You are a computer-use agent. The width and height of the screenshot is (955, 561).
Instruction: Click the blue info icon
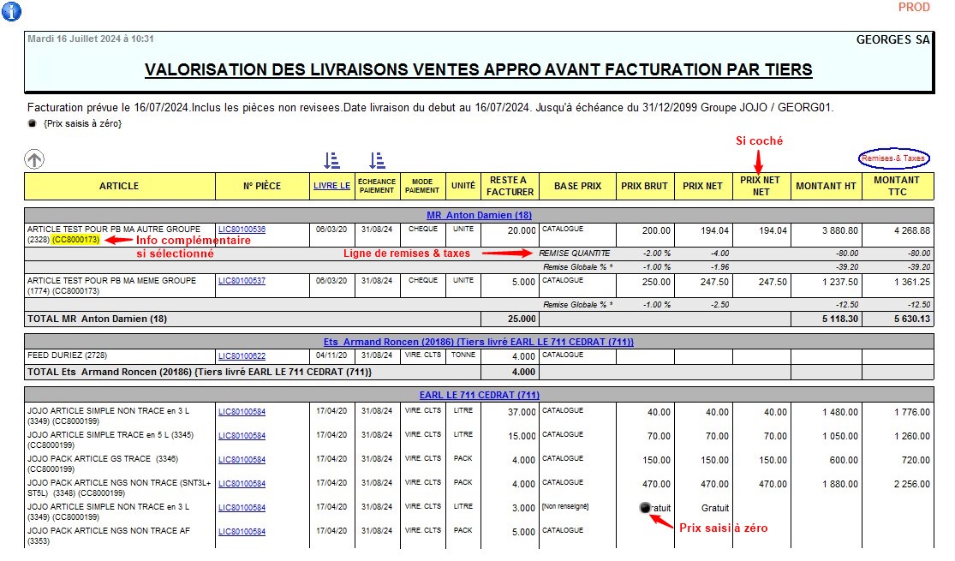11,11
